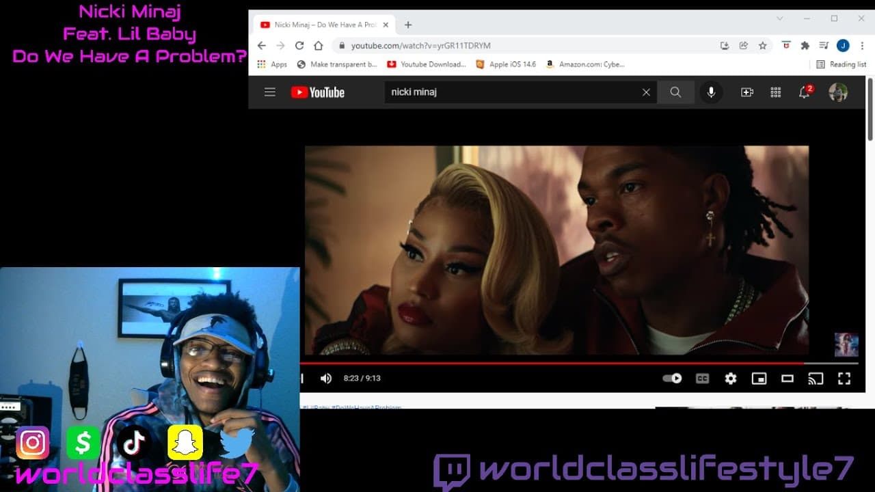
Task: Switch video to miniplayer
Action: click(x=759, y=379)
